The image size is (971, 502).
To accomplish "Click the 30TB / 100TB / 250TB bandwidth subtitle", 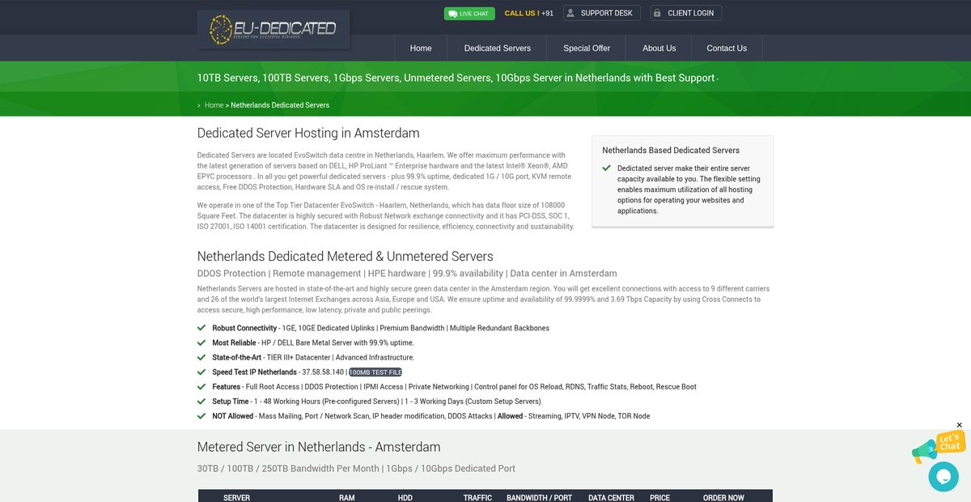I will [356, 468].
